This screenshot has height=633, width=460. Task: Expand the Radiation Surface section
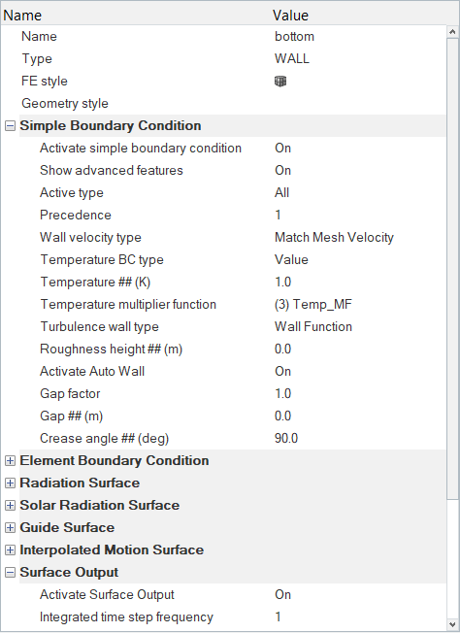coord(10,483)
